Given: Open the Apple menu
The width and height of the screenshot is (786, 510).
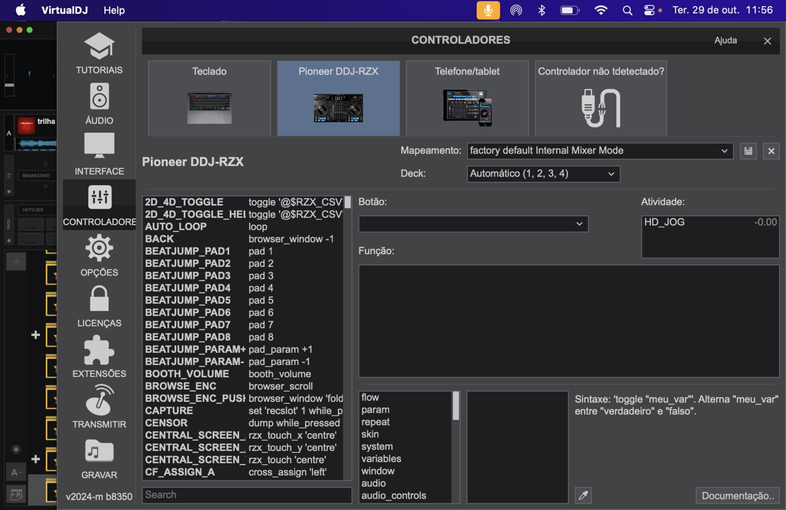Looking at the screenshot, I should (x=21, y=10).
